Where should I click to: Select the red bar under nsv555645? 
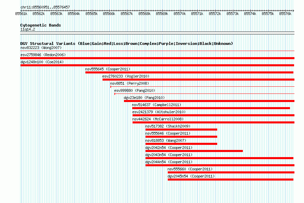pos(189,72)
